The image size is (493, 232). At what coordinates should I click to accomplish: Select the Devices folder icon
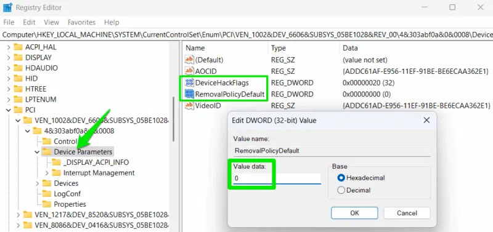(x=47, y=183)
